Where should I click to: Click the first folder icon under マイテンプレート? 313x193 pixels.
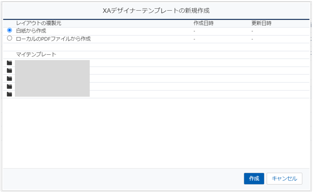point(10,63)
